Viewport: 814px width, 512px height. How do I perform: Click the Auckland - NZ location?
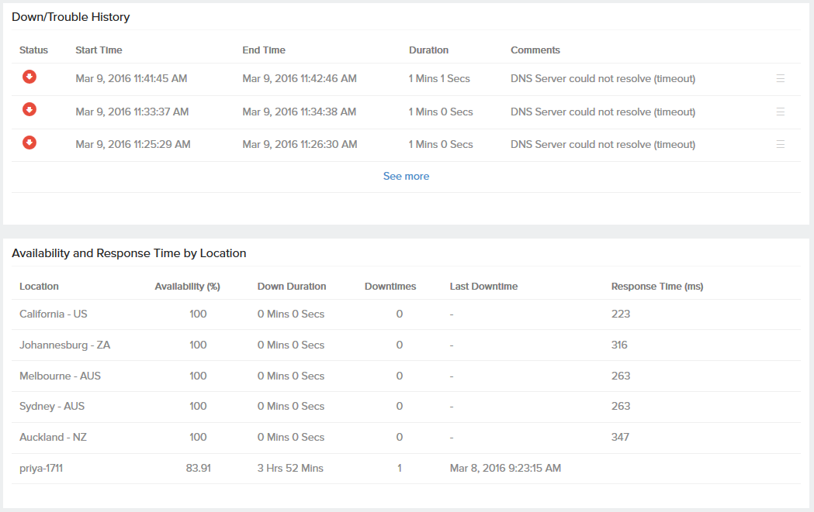[x=54, y=438]
